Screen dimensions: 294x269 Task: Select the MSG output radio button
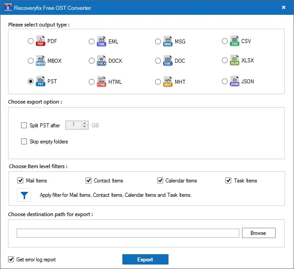click(158, 41)
